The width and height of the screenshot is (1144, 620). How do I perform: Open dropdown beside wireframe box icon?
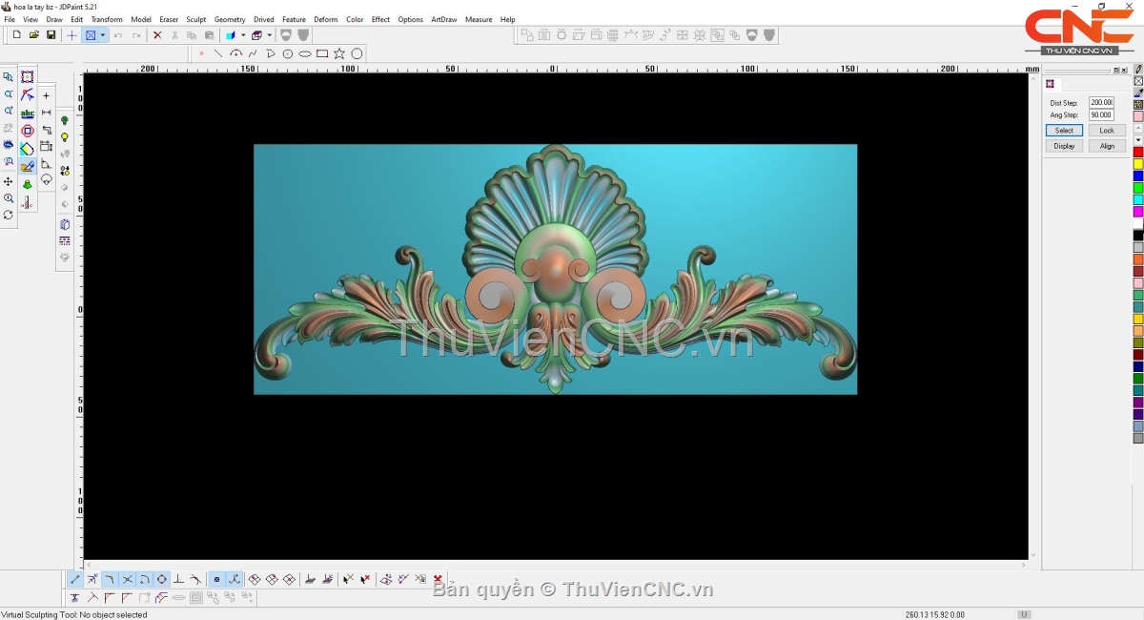coord(270,35)
